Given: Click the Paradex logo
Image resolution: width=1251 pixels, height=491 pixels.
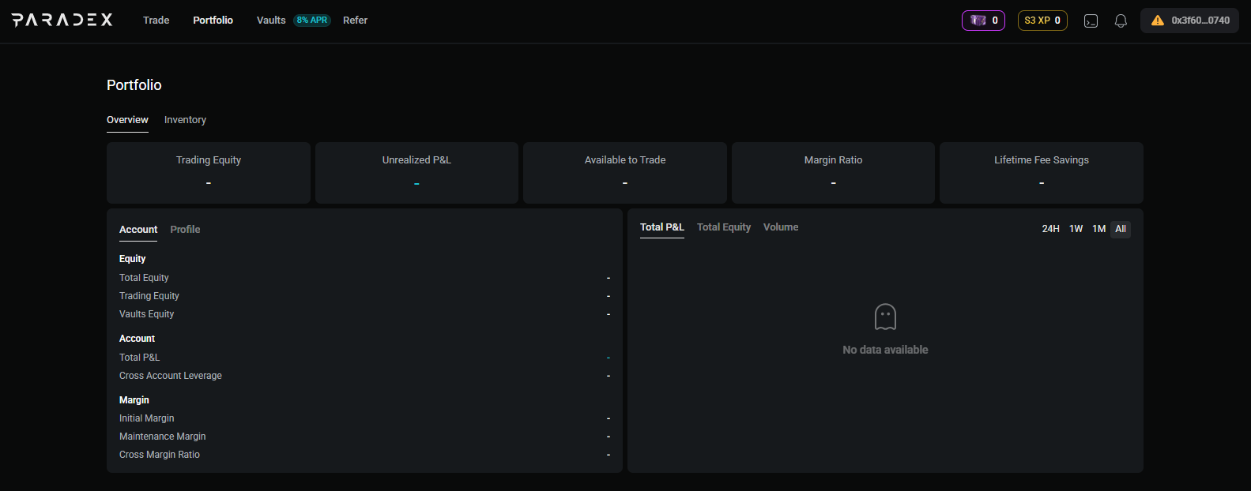Looking at the screenshot, I should point(62,20).
